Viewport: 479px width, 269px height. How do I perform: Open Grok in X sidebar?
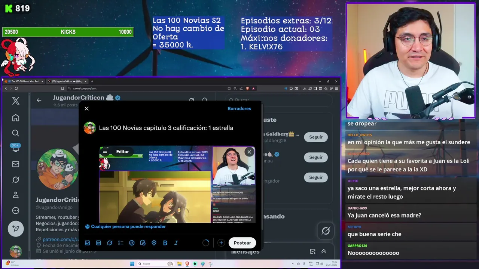16,180
